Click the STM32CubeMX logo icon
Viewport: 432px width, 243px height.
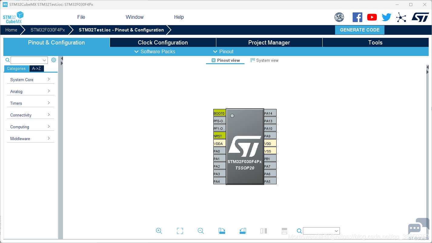13,17
